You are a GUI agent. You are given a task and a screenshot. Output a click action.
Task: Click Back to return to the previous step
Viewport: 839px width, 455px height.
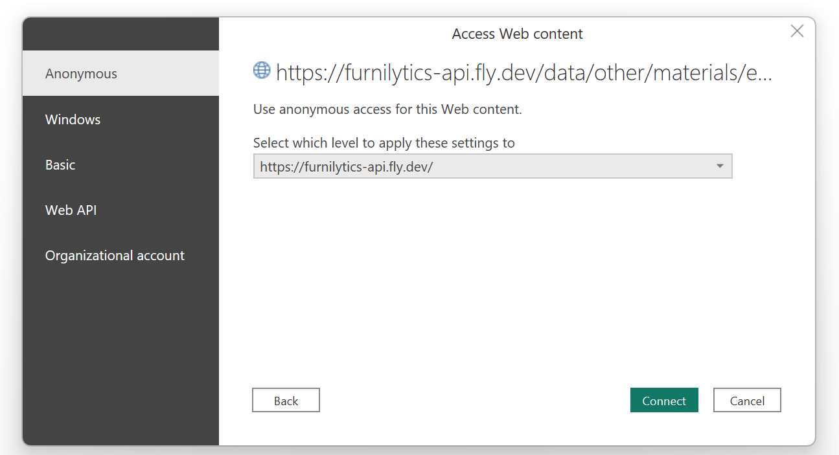point(286,400)
